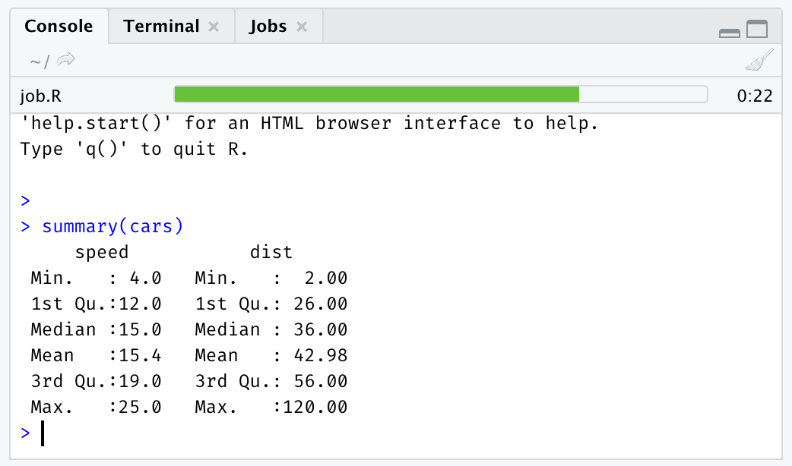
Task: Click the Mean dist value 42.98
Action: pos(325,355)
